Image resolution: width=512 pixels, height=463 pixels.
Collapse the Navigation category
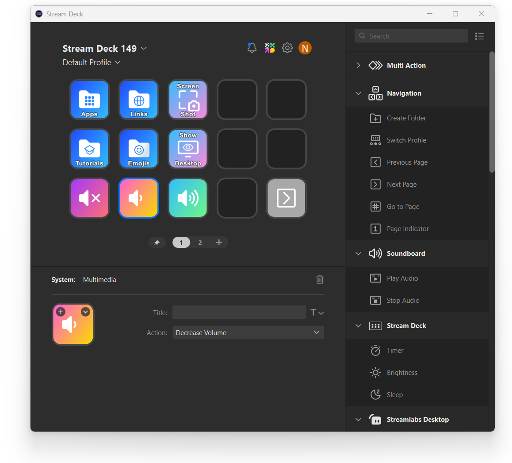pyautogui.click(x=358, y=93)
